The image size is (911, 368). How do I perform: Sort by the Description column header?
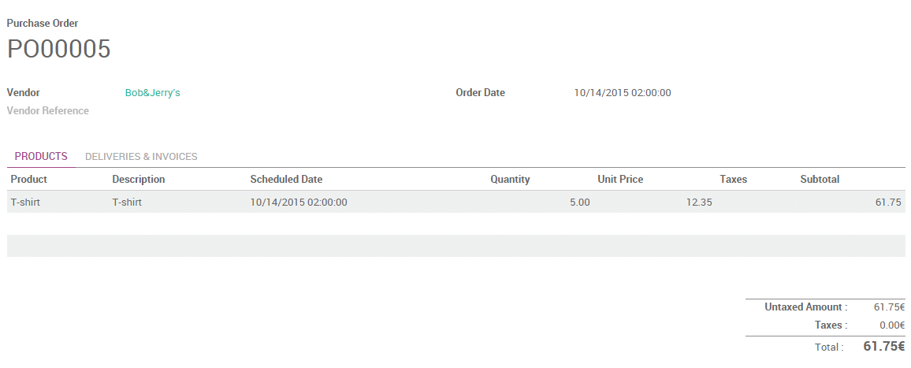coord(139,180)
